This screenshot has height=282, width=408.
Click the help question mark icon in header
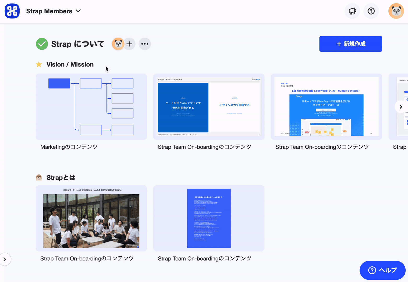tap(371, 11)
